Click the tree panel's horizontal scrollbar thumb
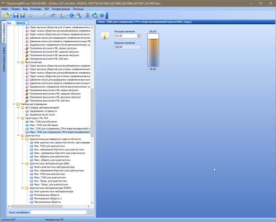Image resolution: width=276 pixels, height=222 pixels. 37,206
